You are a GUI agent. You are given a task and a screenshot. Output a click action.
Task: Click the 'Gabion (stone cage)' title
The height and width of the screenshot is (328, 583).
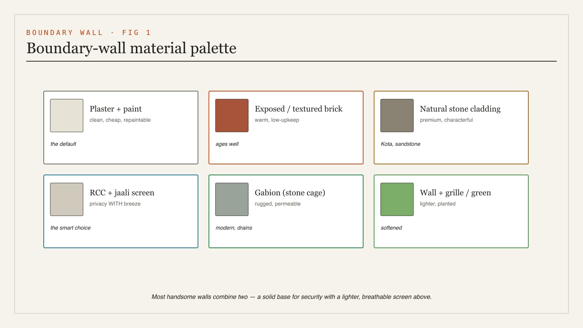(x=290, y=193)
